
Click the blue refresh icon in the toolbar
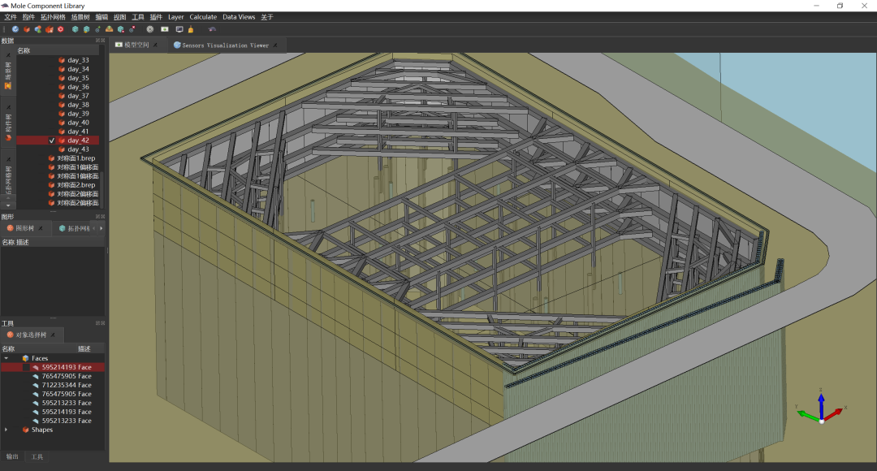15,29
